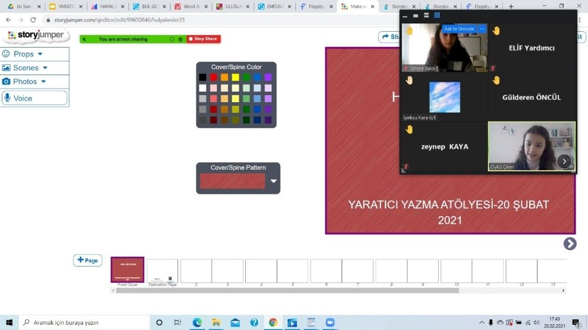Click the Voice microphone button
The height and width of the screenshot is (330, 588).
(x=35, y=98)
